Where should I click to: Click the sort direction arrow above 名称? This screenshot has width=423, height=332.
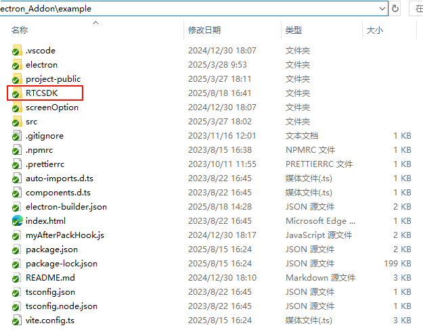95,22
